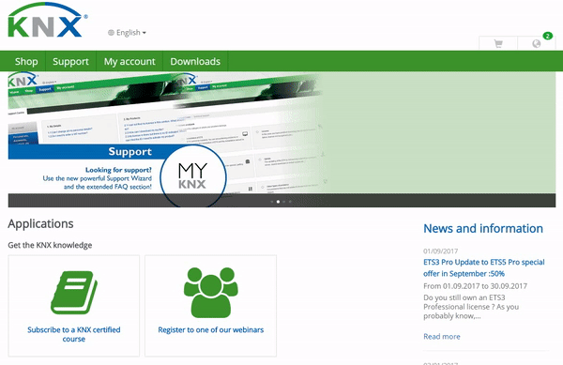Image resolution: width=563 pixels, height=365 pixels.
Task: Open the Shop menu
Action: click(x=26, y=61)
